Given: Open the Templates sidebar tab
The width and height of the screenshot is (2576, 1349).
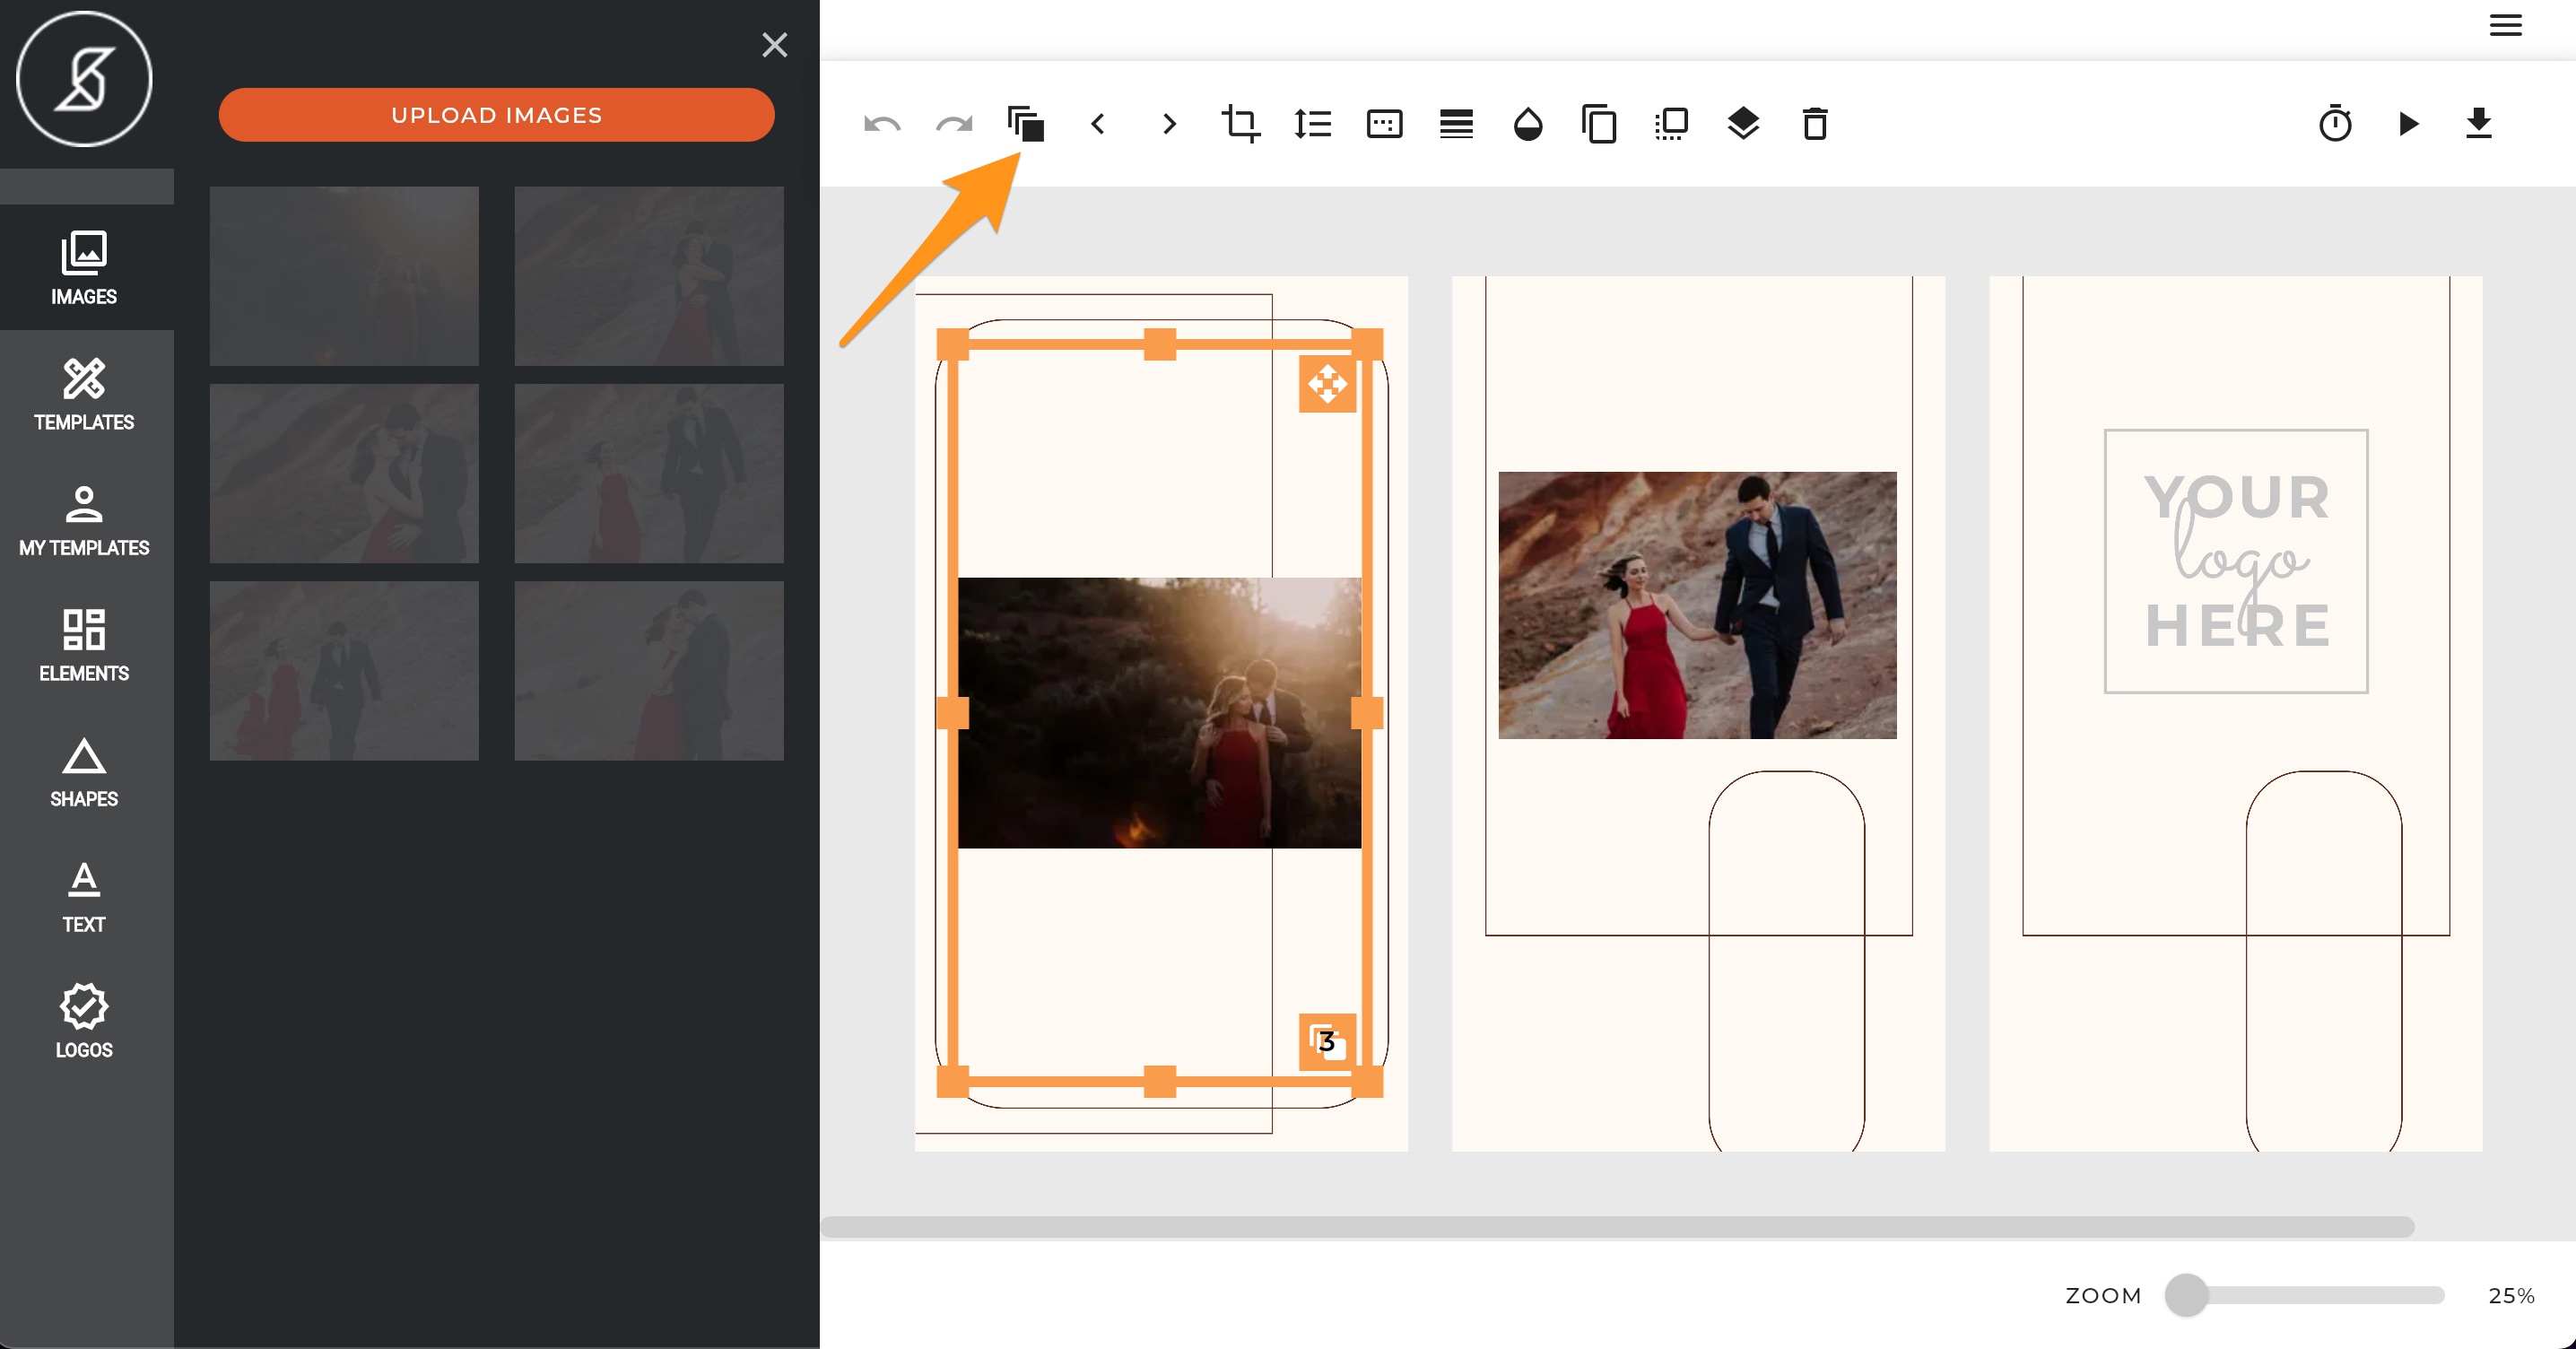Looking at the screenshot, I should click(x=84, y=394).
